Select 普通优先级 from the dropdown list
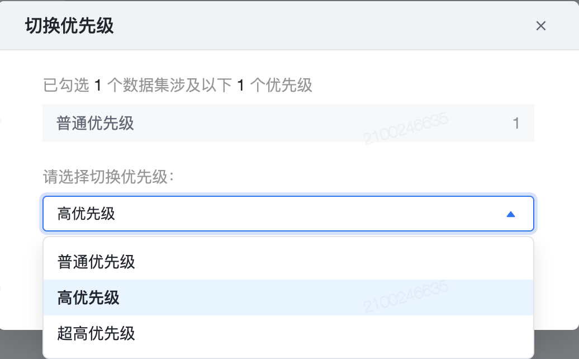This screenshot has height=359, width=579. (x=96, y=262)
